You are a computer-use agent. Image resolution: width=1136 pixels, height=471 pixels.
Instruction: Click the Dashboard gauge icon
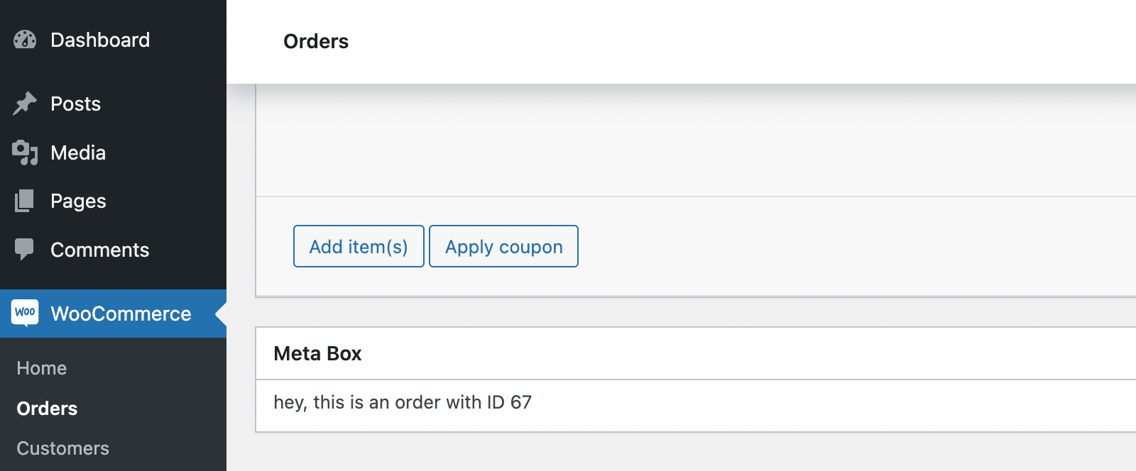point(24,40)
